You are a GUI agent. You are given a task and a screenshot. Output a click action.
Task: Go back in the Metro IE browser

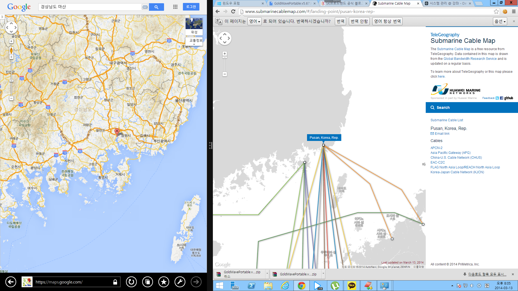(11, 282)
